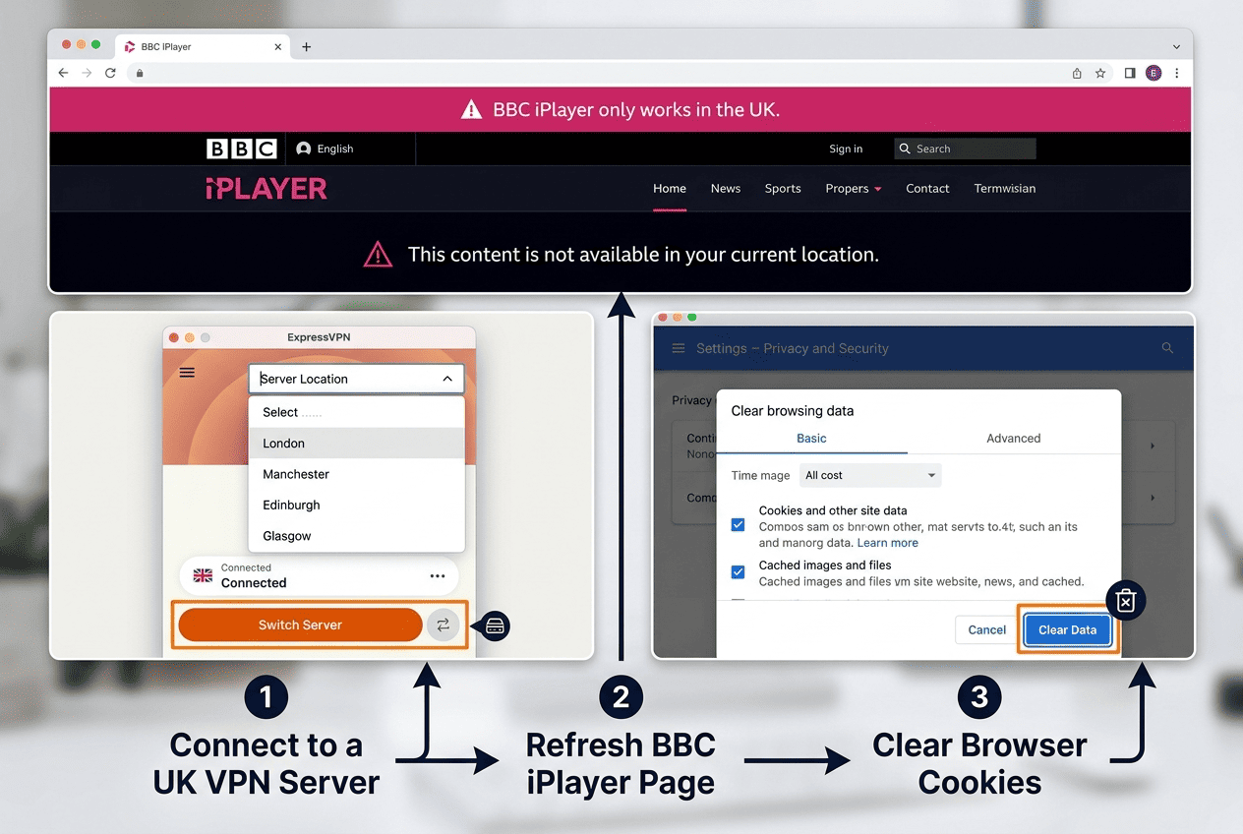Screen dimensions: 1243x834
Task: Open the Sports nav item
Action: click(x=783, y=189)
